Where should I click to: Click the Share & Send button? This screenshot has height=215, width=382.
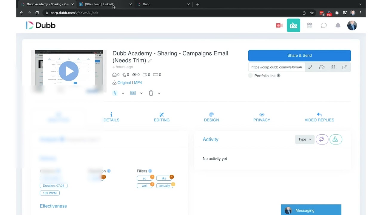coord(299,56)
